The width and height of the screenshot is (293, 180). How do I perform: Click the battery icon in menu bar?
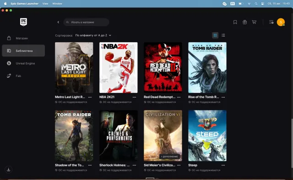coord(241,4)
